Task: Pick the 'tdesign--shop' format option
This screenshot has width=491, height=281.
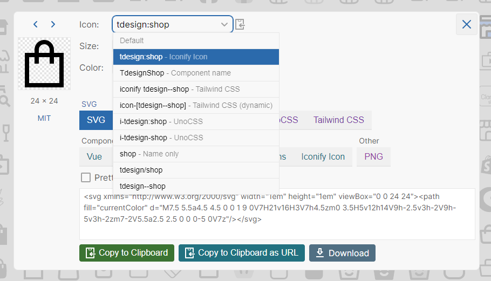Action: coord(196,186)
